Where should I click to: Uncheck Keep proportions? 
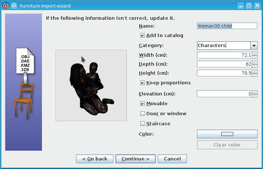click(142, 83)
